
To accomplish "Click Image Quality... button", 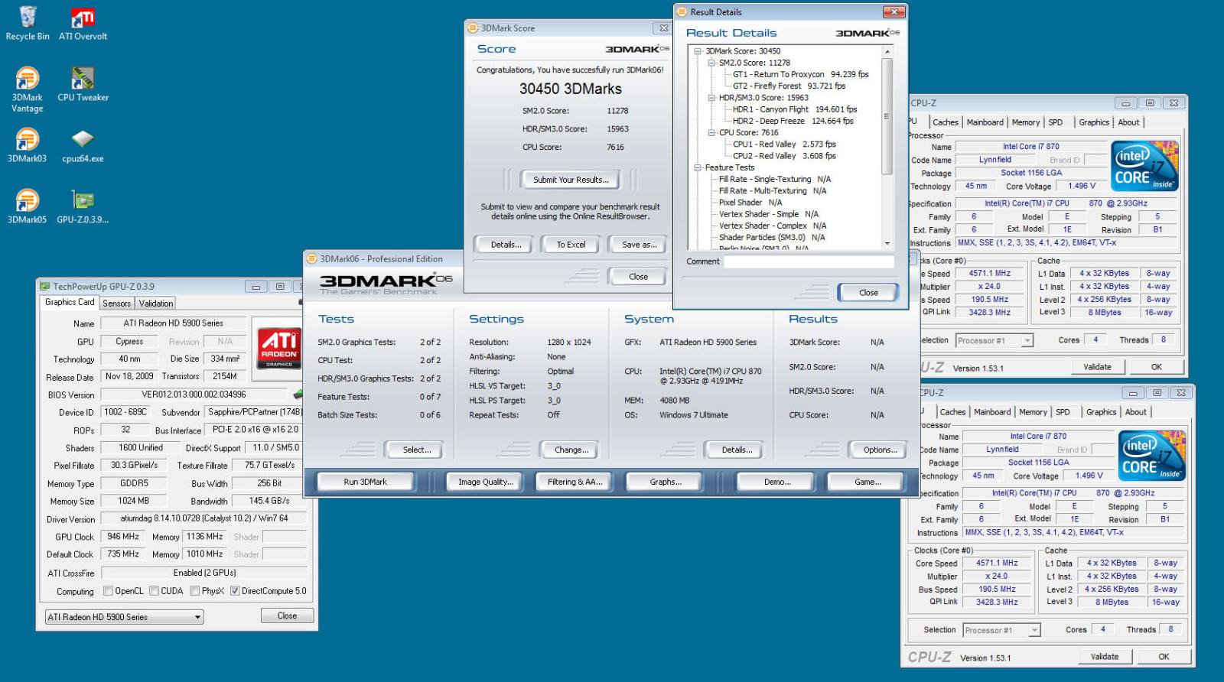I will point(485,482).
